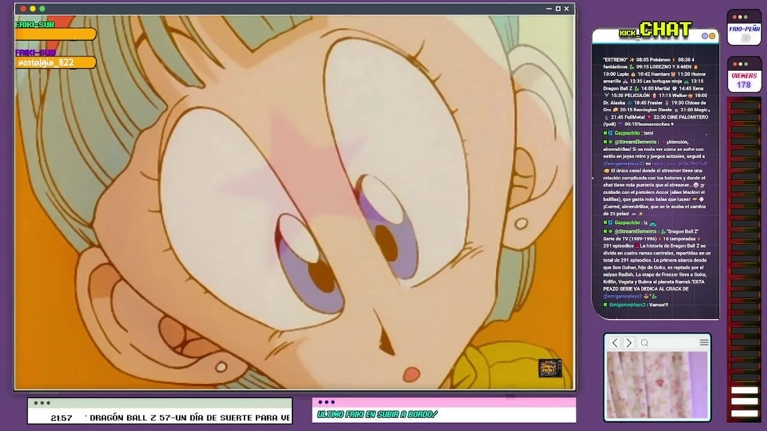Click the yellow dot on video window title bar
Screen dimensions: 767x431
[x=33, y=8]
